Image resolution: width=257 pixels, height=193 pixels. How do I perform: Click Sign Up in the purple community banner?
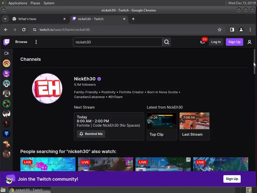click(x=232, y=179)
